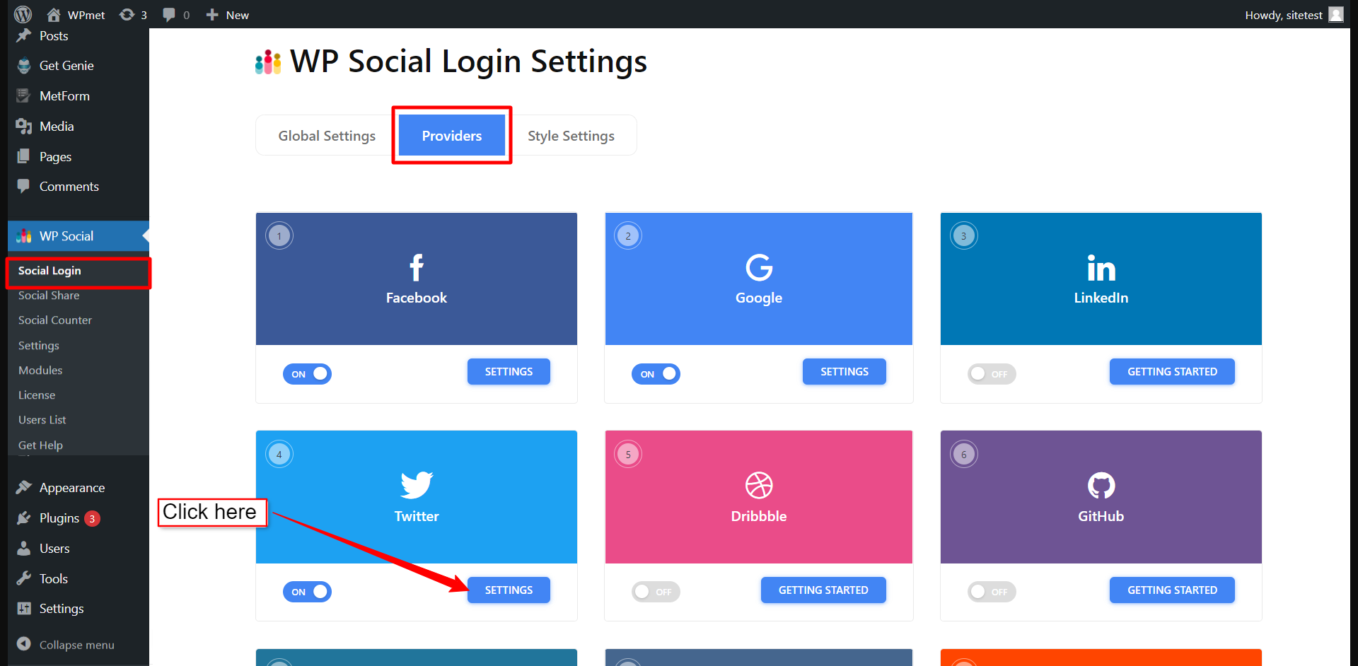The width and height of the screenshot is (1358, 666).
Task: Click the Comments sidebar icon
Action: tap(24, 186)
